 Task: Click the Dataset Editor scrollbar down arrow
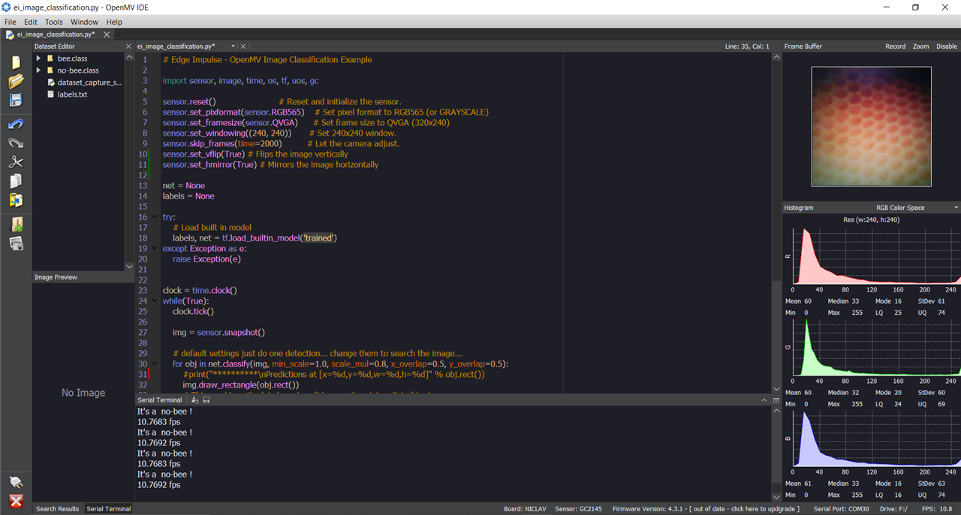129,266
